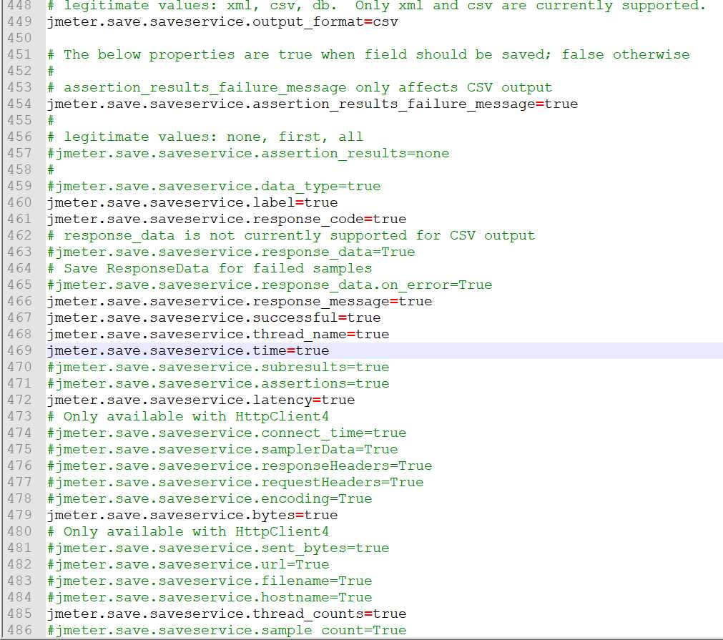Click line number 469 in the gutter
Image resolution: width=723 pixels, height=640 pixels.
click(x=20, y=350)
